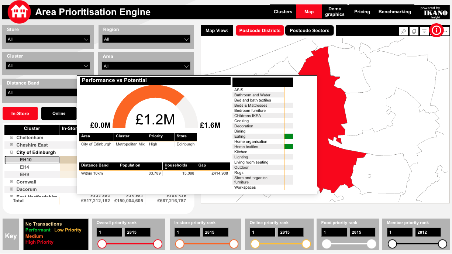Image resolution: width=452 pixels, height=254 pixels.
Task: Click the Gap value £414,908
Action: click(220, 173)
